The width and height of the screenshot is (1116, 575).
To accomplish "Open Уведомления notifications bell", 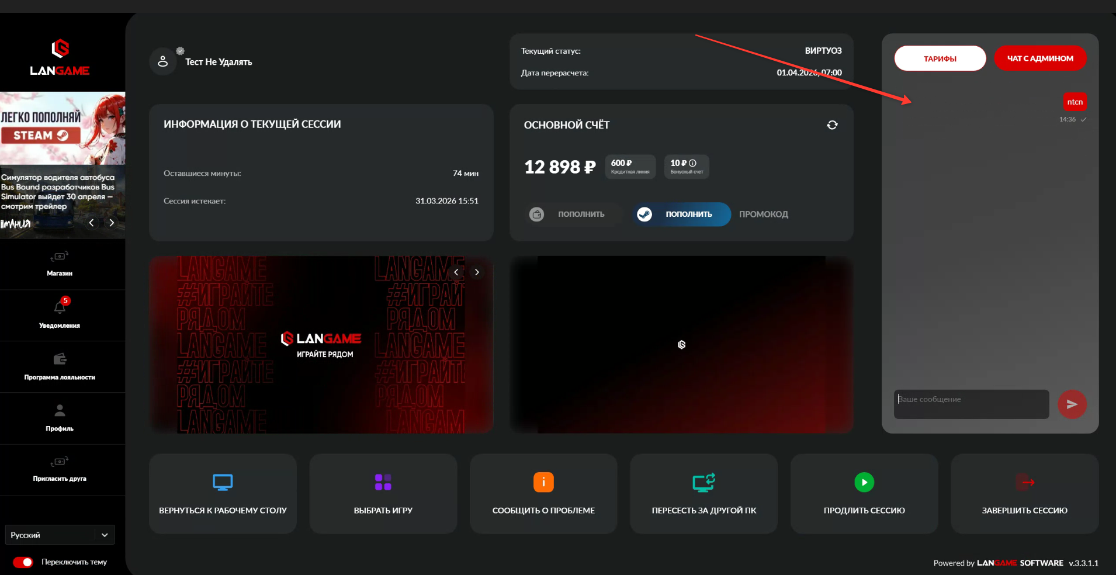I will click(x=60, y=306).
